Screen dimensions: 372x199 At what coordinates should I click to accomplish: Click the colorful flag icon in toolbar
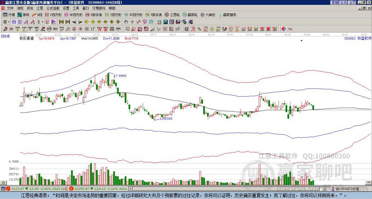pyautogui.click(x=54, y=22)
